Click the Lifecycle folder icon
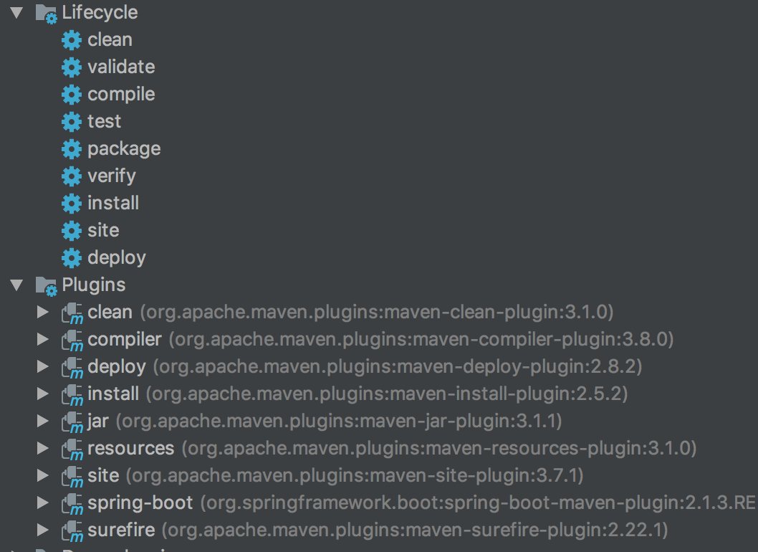Viewport: 758px width, 552px height. (x=46, y=13)
